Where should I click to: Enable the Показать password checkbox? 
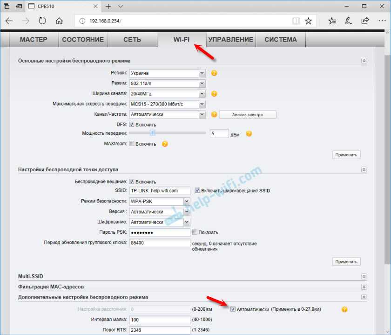(195, 232)
